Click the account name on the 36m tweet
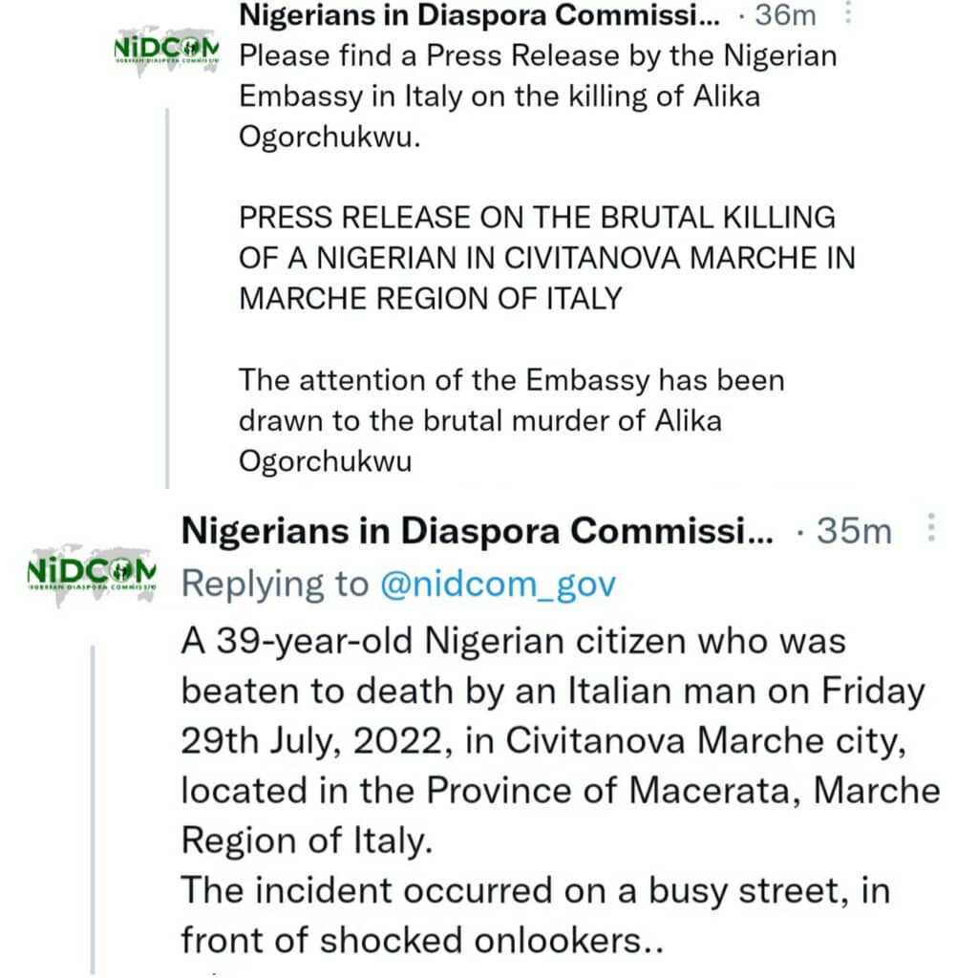This screenshot has width=978, height=978. [x=478, y=15]
